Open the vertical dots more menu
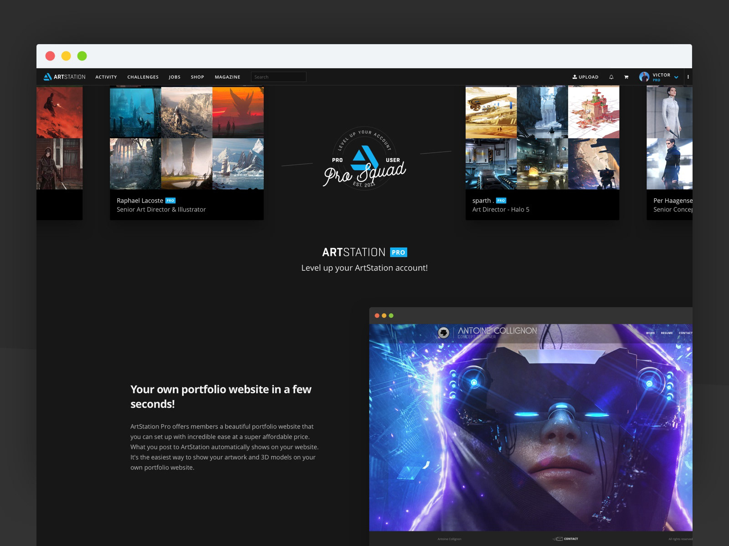729x546 pixels. [x=688, y=77]
